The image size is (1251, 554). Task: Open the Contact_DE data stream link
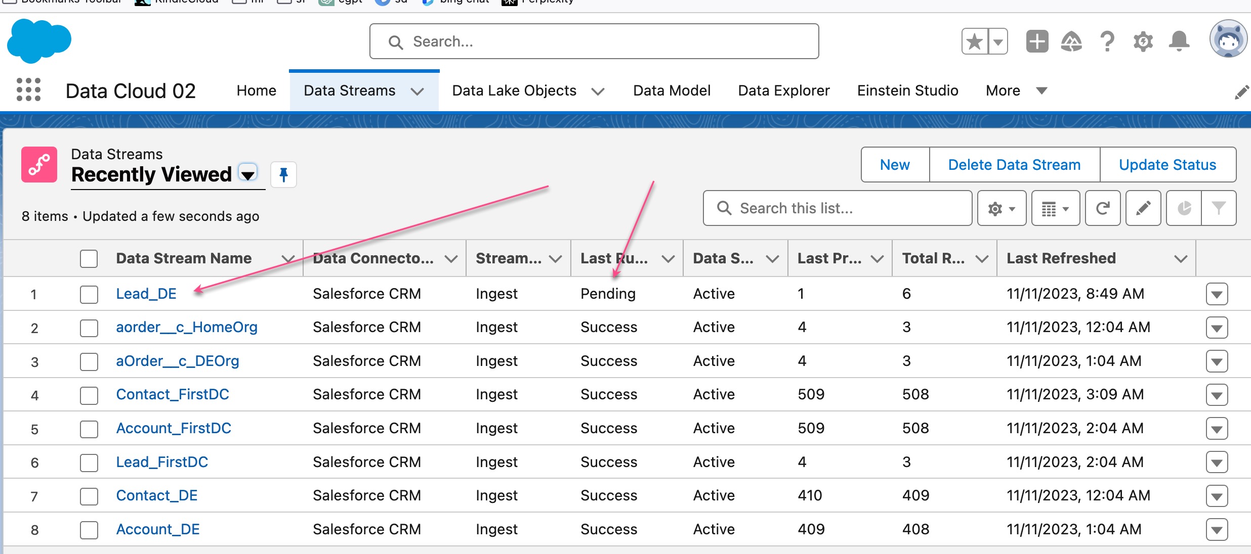[x=157, y=496]
